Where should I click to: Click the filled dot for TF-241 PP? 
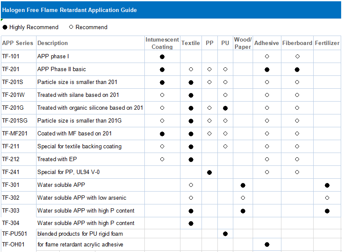pos(209,172)
